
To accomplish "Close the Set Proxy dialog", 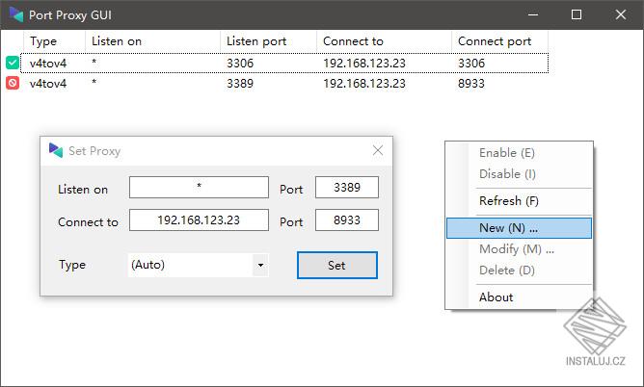I will pyautogui.click(x=378, y=150).
